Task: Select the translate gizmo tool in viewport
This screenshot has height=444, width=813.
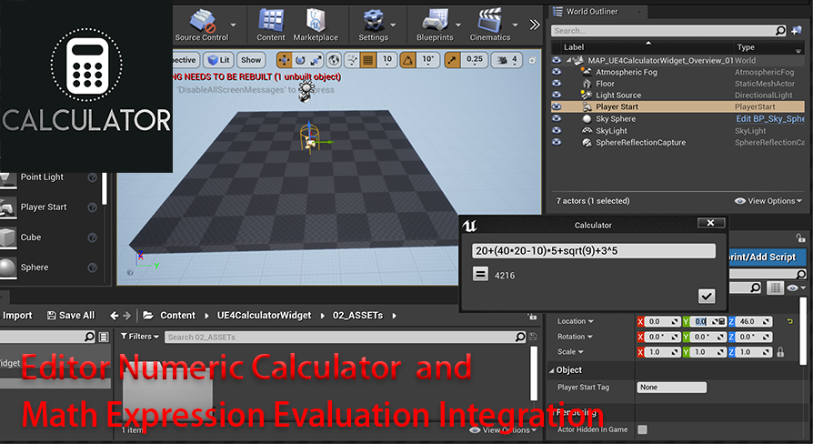Action: coord(284,60)
